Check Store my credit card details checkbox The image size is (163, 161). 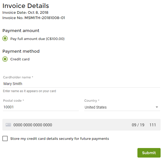click(5, 138)
